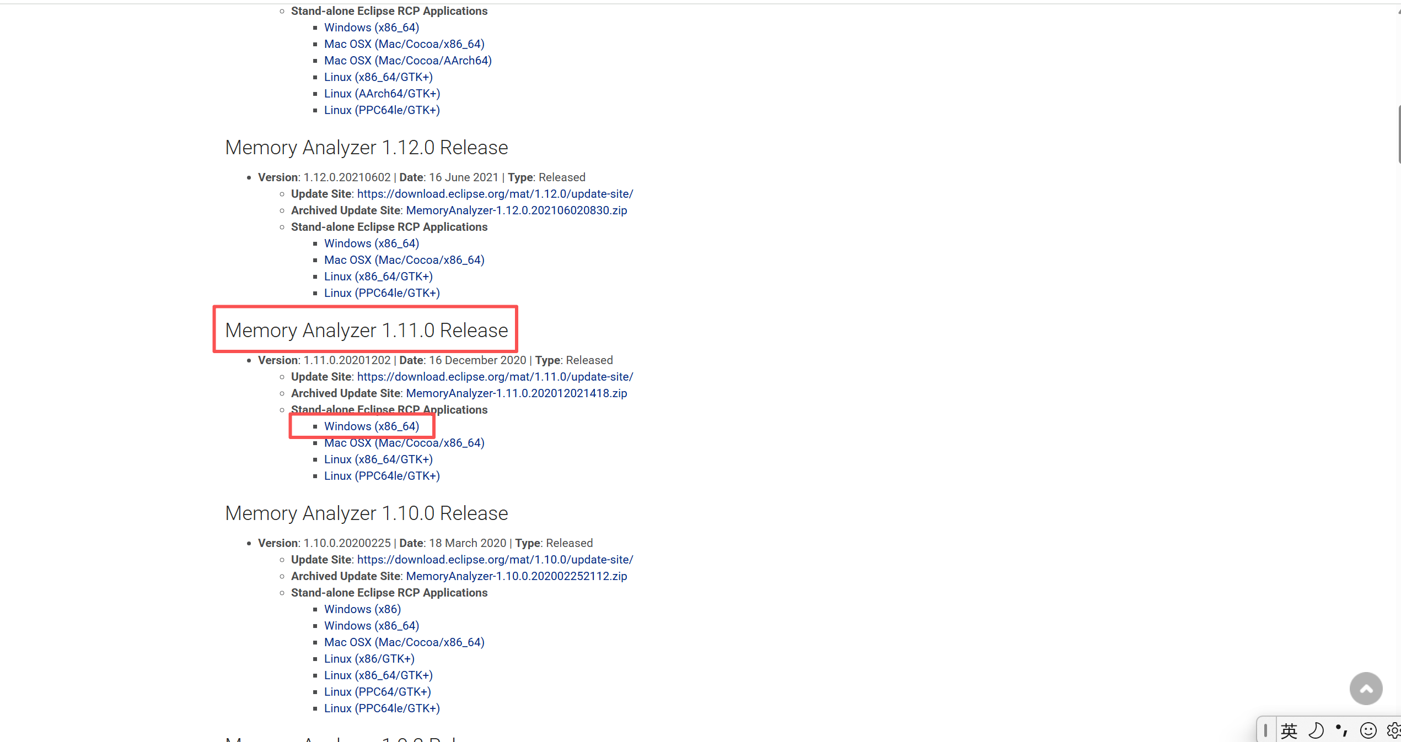Click Mac OSX (Mac/Cocoa/AArch64) link at top
The image size is (1401, 742).
(407, 61)
